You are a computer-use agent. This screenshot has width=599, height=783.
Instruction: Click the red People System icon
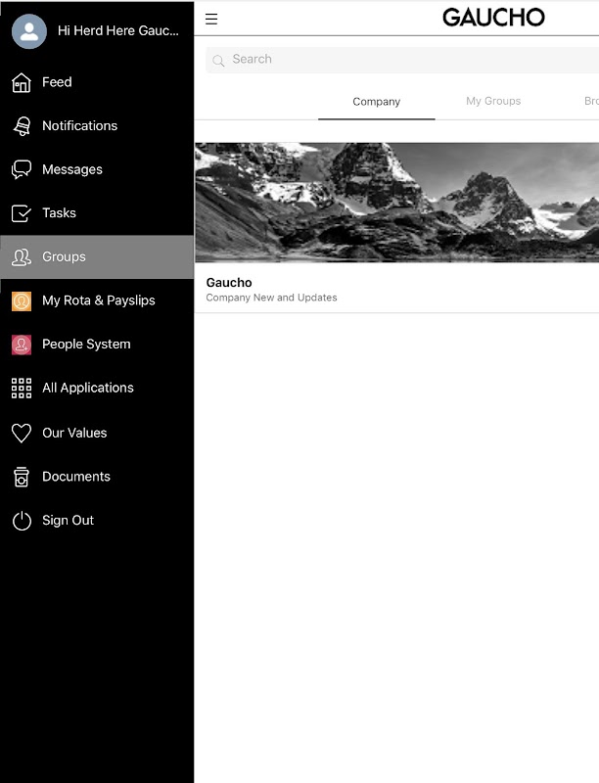22,345
